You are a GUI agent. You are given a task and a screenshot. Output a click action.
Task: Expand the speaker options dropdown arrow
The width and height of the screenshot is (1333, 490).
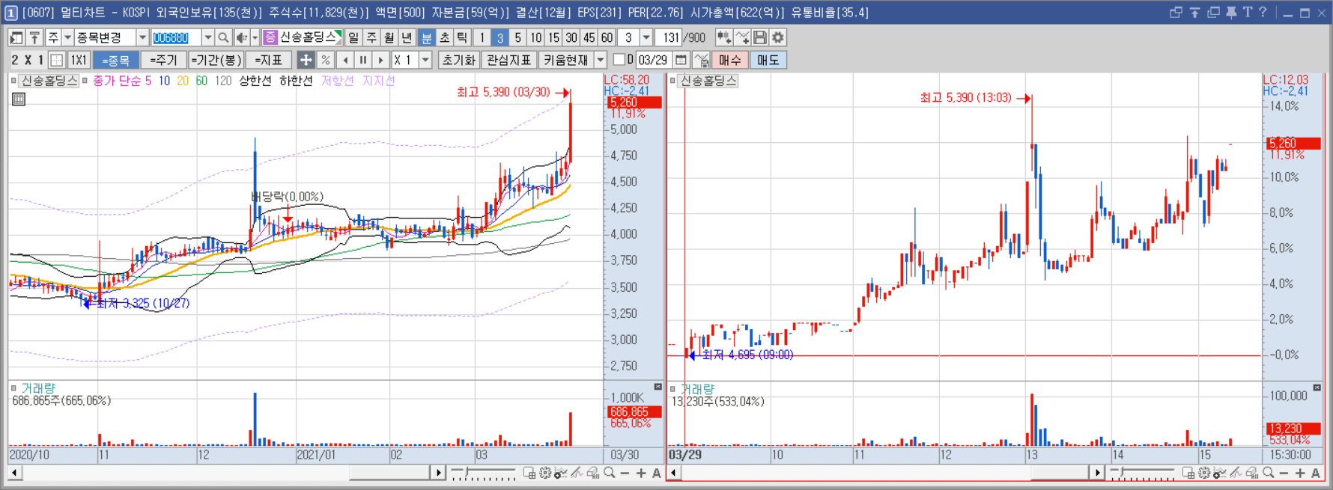coord(255,37)
